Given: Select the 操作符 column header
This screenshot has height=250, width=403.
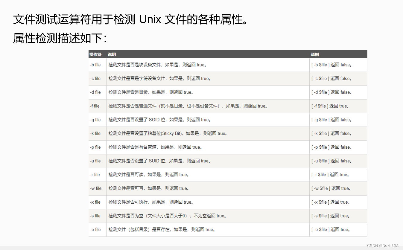Looking at the screenshot, I should [x=94, y=54].
